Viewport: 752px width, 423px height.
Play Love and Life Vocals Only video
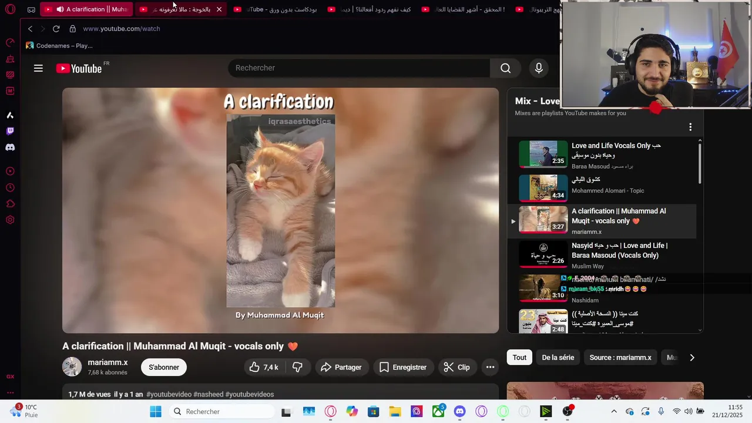pos(602,155)
